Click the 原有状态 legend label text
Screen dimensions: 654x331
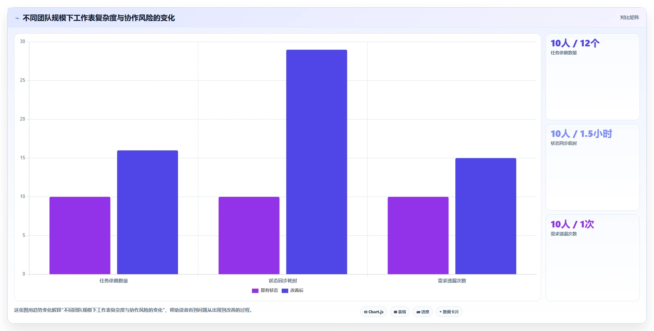click(269, 290)
